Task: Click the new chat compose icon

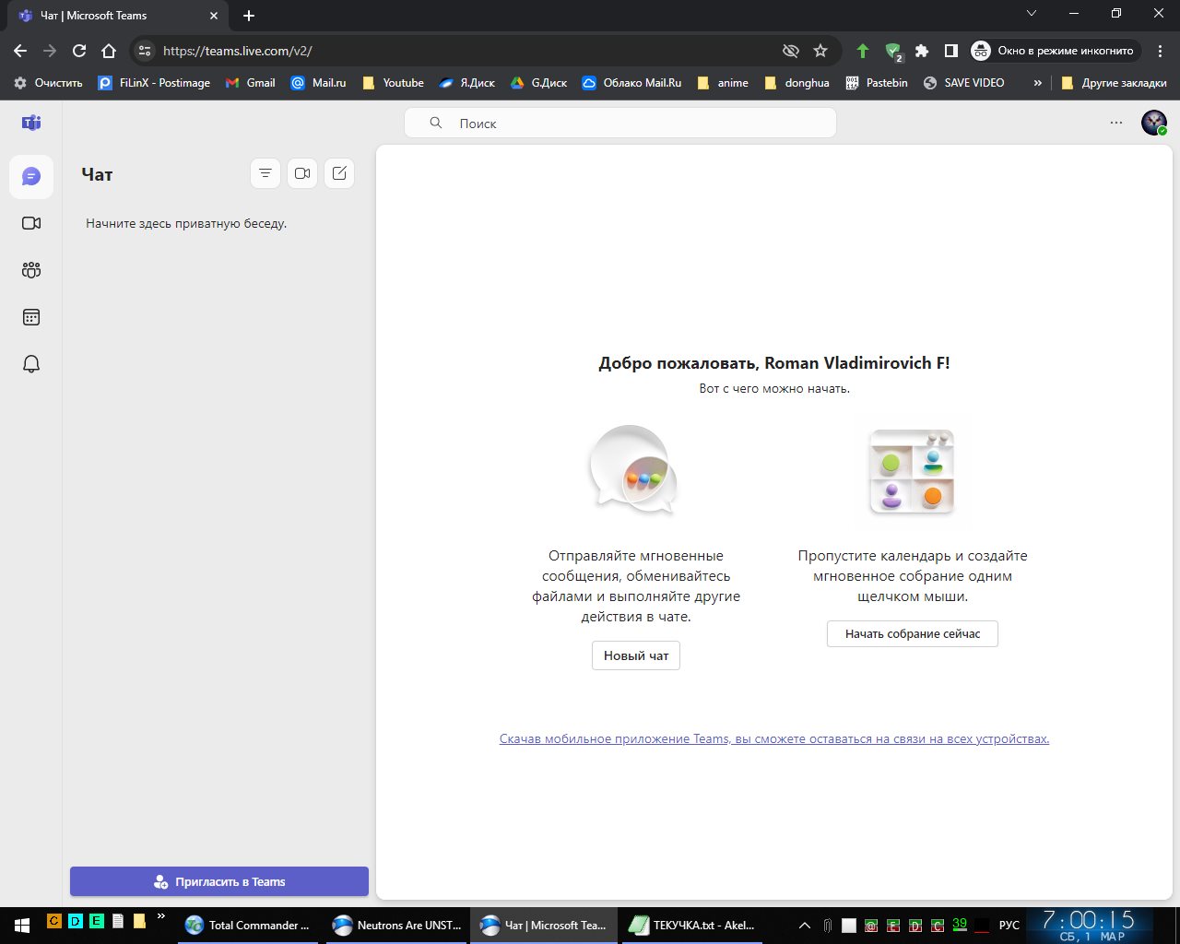Action: (x=339, y=173)
